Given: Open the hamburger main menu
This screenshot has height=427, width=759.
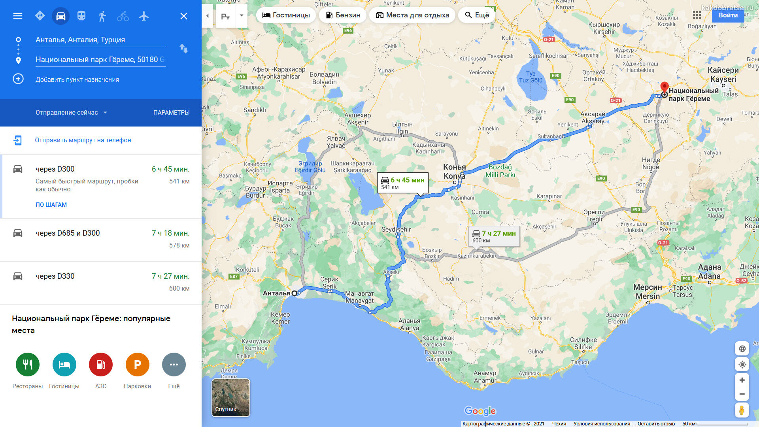Looking at the screenshot, I should pyautogui.click(x=18, y=16).
